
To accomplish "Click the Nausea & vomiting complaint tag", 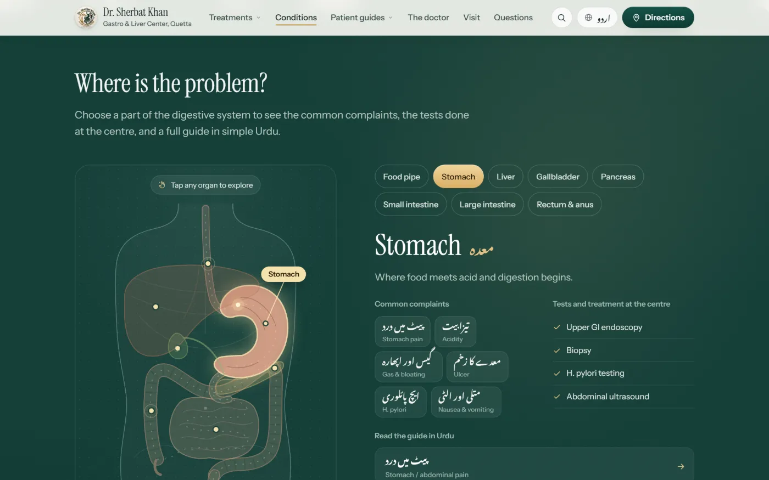I will [466, 402].
